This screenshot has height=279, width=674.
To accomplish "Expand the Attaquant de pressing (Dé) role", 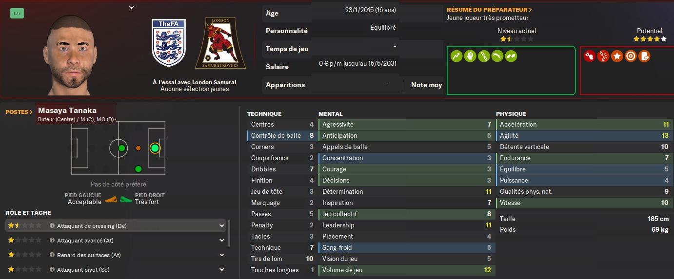I will click(222, 226).
